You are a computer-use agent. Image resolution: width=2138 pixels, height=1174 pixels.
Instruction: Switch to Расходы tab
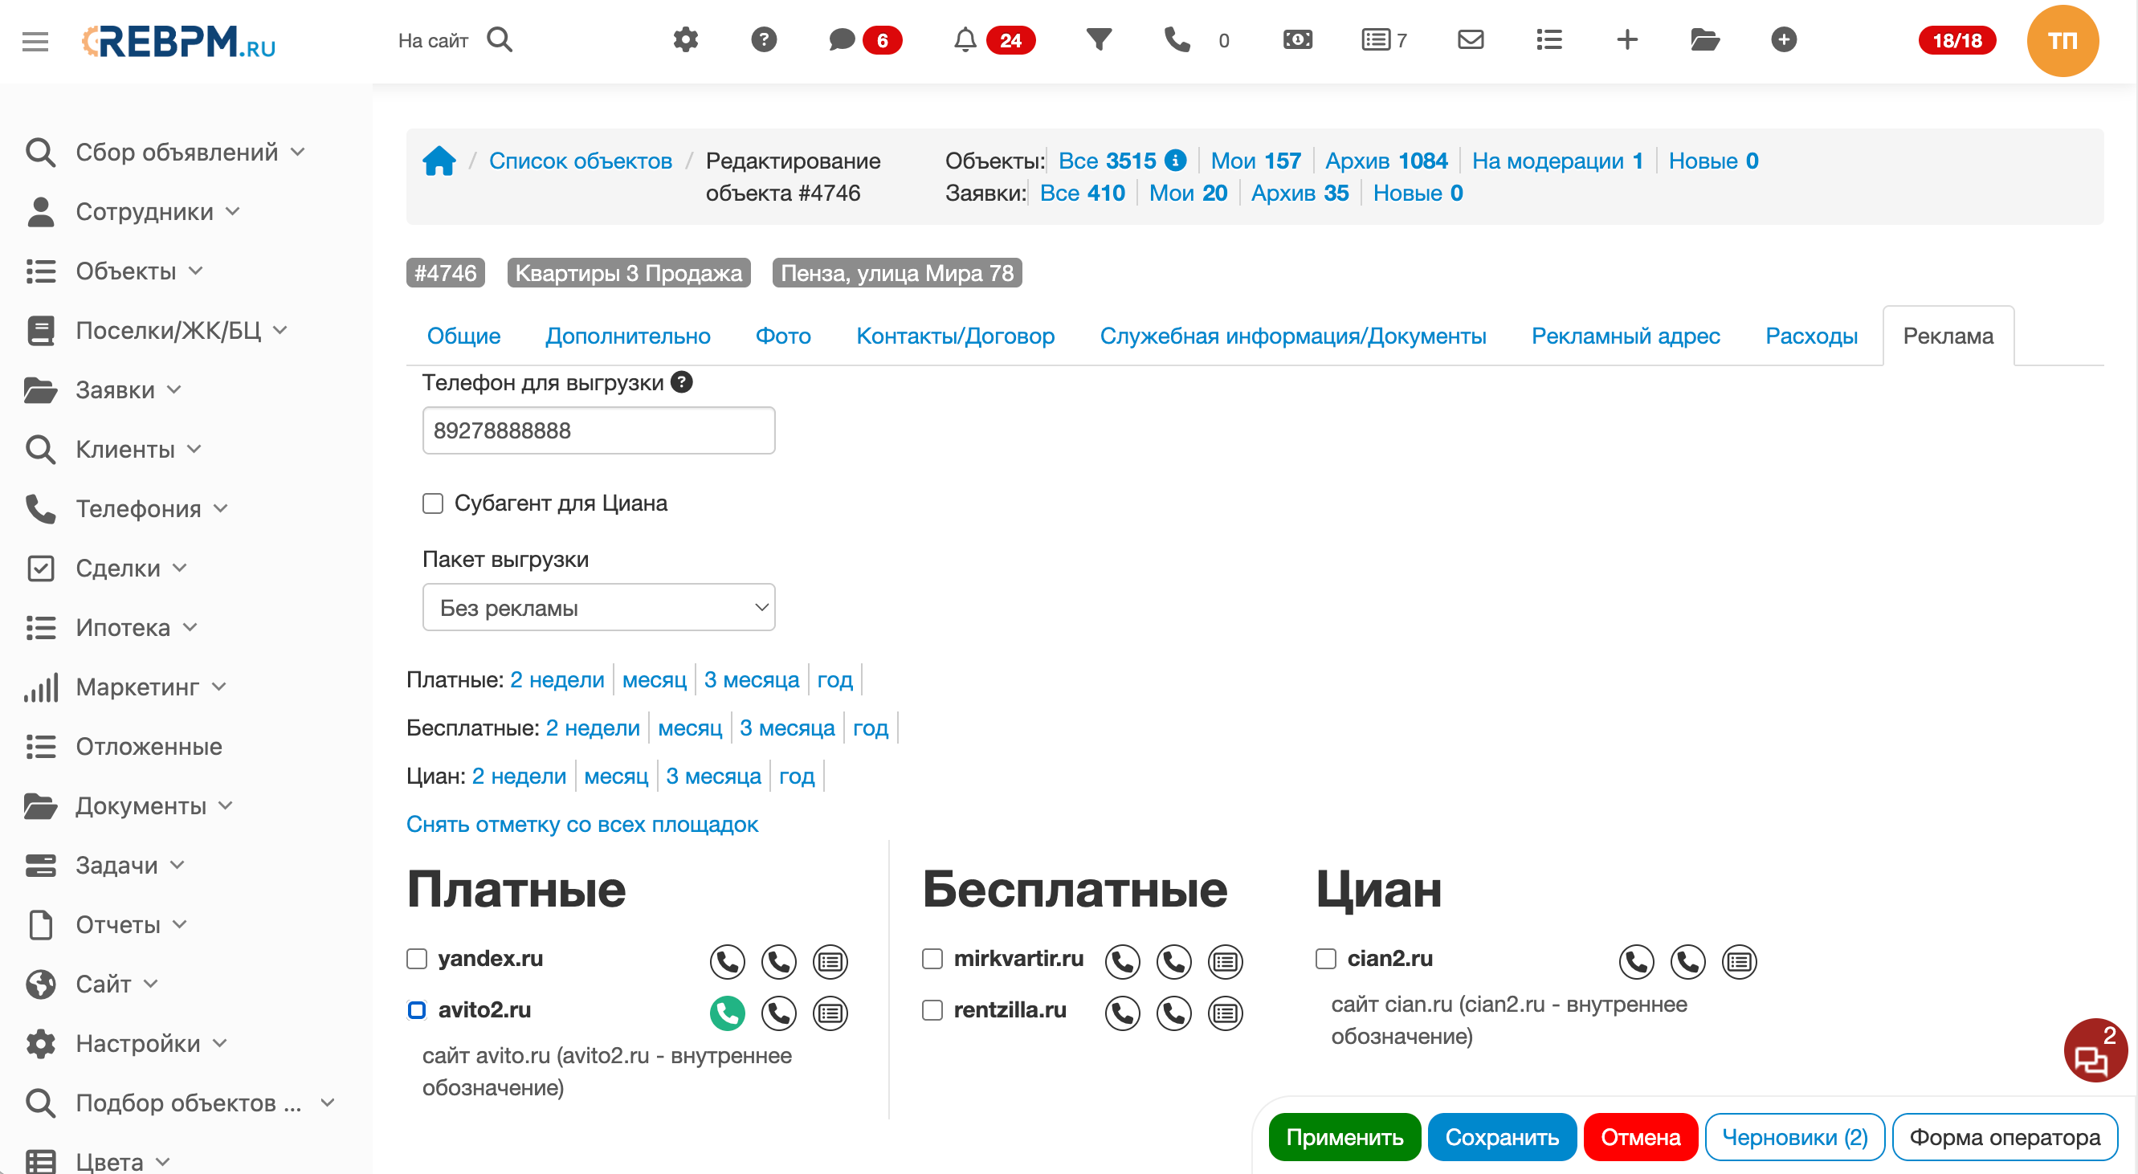(x=1811, y=336)
